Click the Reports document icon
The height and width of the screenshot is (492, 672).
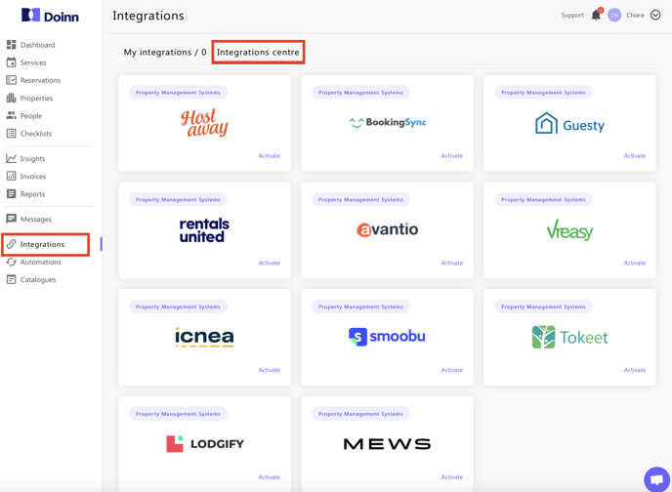[x=12, y=194]
